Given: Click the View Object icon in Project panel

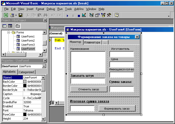Looking at the screenshot, I should [10, 26].
